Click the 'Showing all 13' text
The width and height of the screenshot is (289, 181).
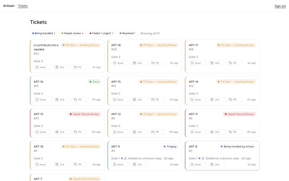[150, 33]
